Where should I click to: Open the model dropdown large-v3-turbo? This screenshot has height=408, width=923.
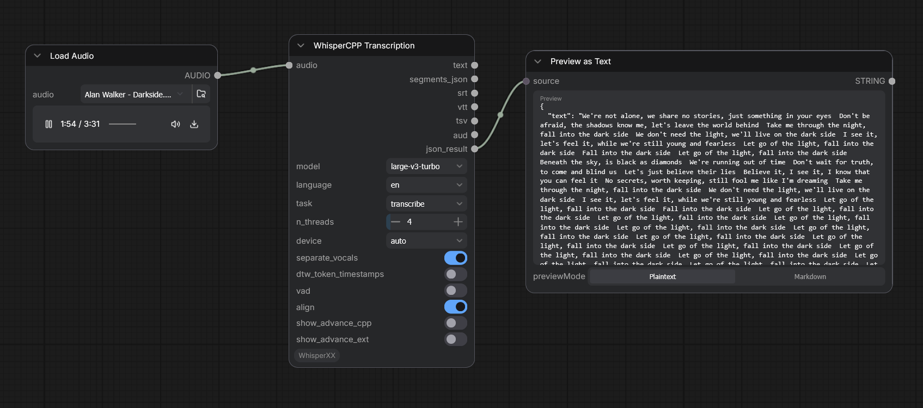tap(426, 166)
